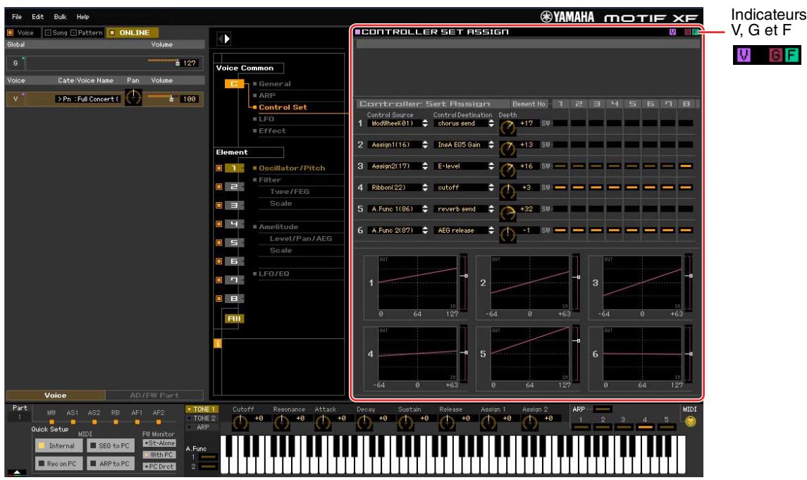Click the Attack knob
This screenshot has width=807, height=480.
coord(323,424)
